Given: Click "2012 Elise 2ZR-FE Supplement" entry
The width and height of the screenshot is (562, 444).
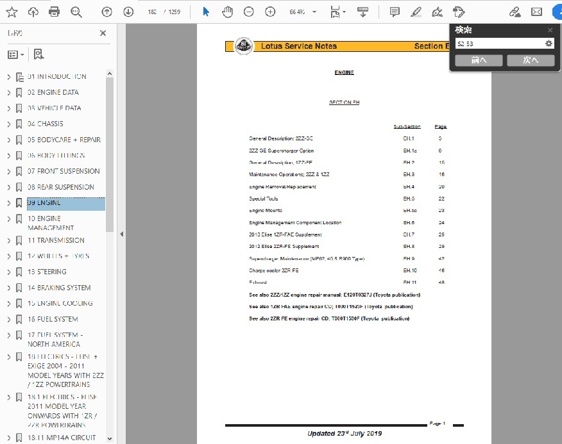Looking at the screenshot, I should click(x=284, y=247).
